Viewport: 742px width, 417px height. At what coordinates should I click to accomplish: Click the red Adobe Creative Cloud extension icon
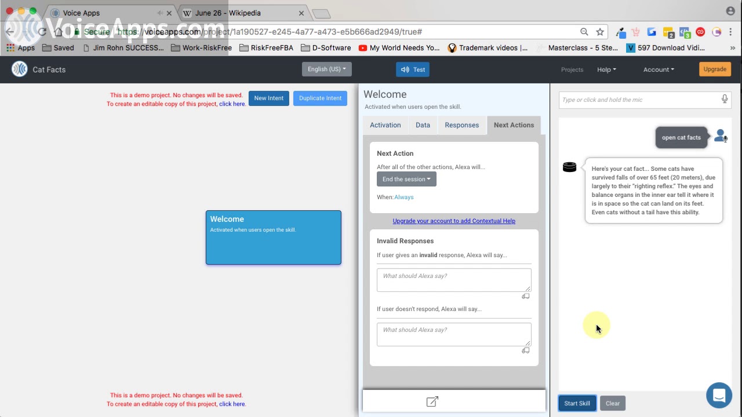pyautogui.click(x=700, y=32)
